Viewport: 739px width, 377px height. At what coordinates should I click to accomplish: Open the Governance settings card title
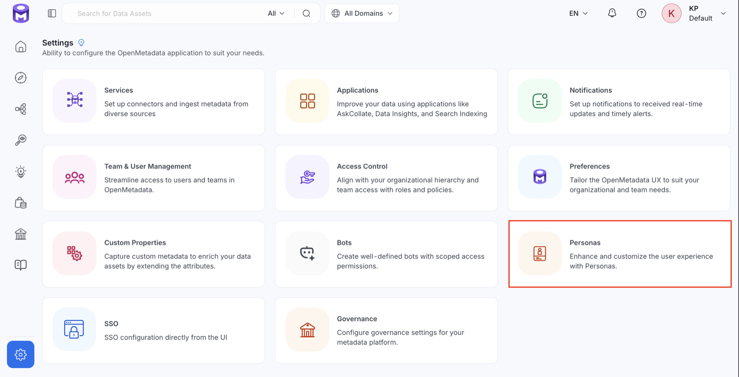click(357, 319)
